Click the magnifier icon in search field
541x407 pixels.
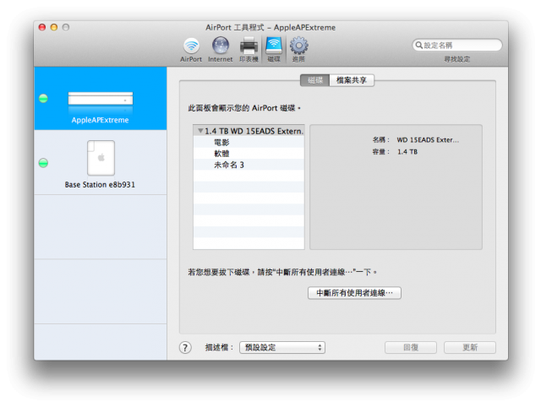click(419, 45)
